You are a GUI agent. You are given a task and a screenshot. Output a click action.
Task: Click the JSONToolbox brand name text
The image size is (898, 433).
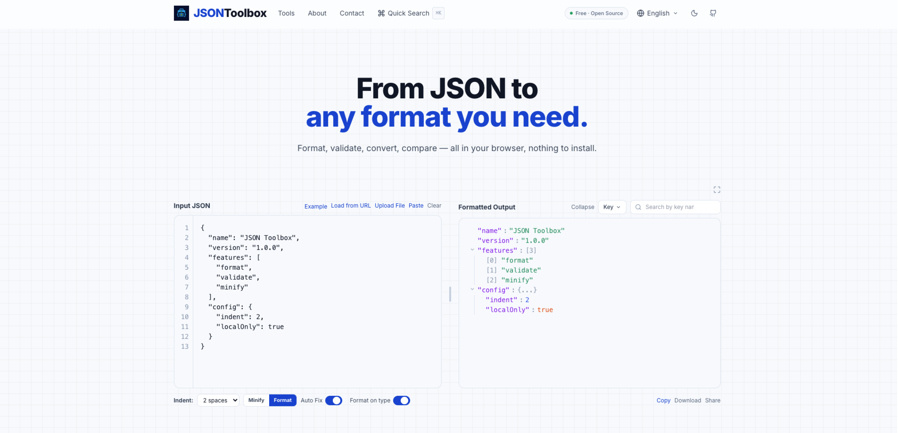230,13
